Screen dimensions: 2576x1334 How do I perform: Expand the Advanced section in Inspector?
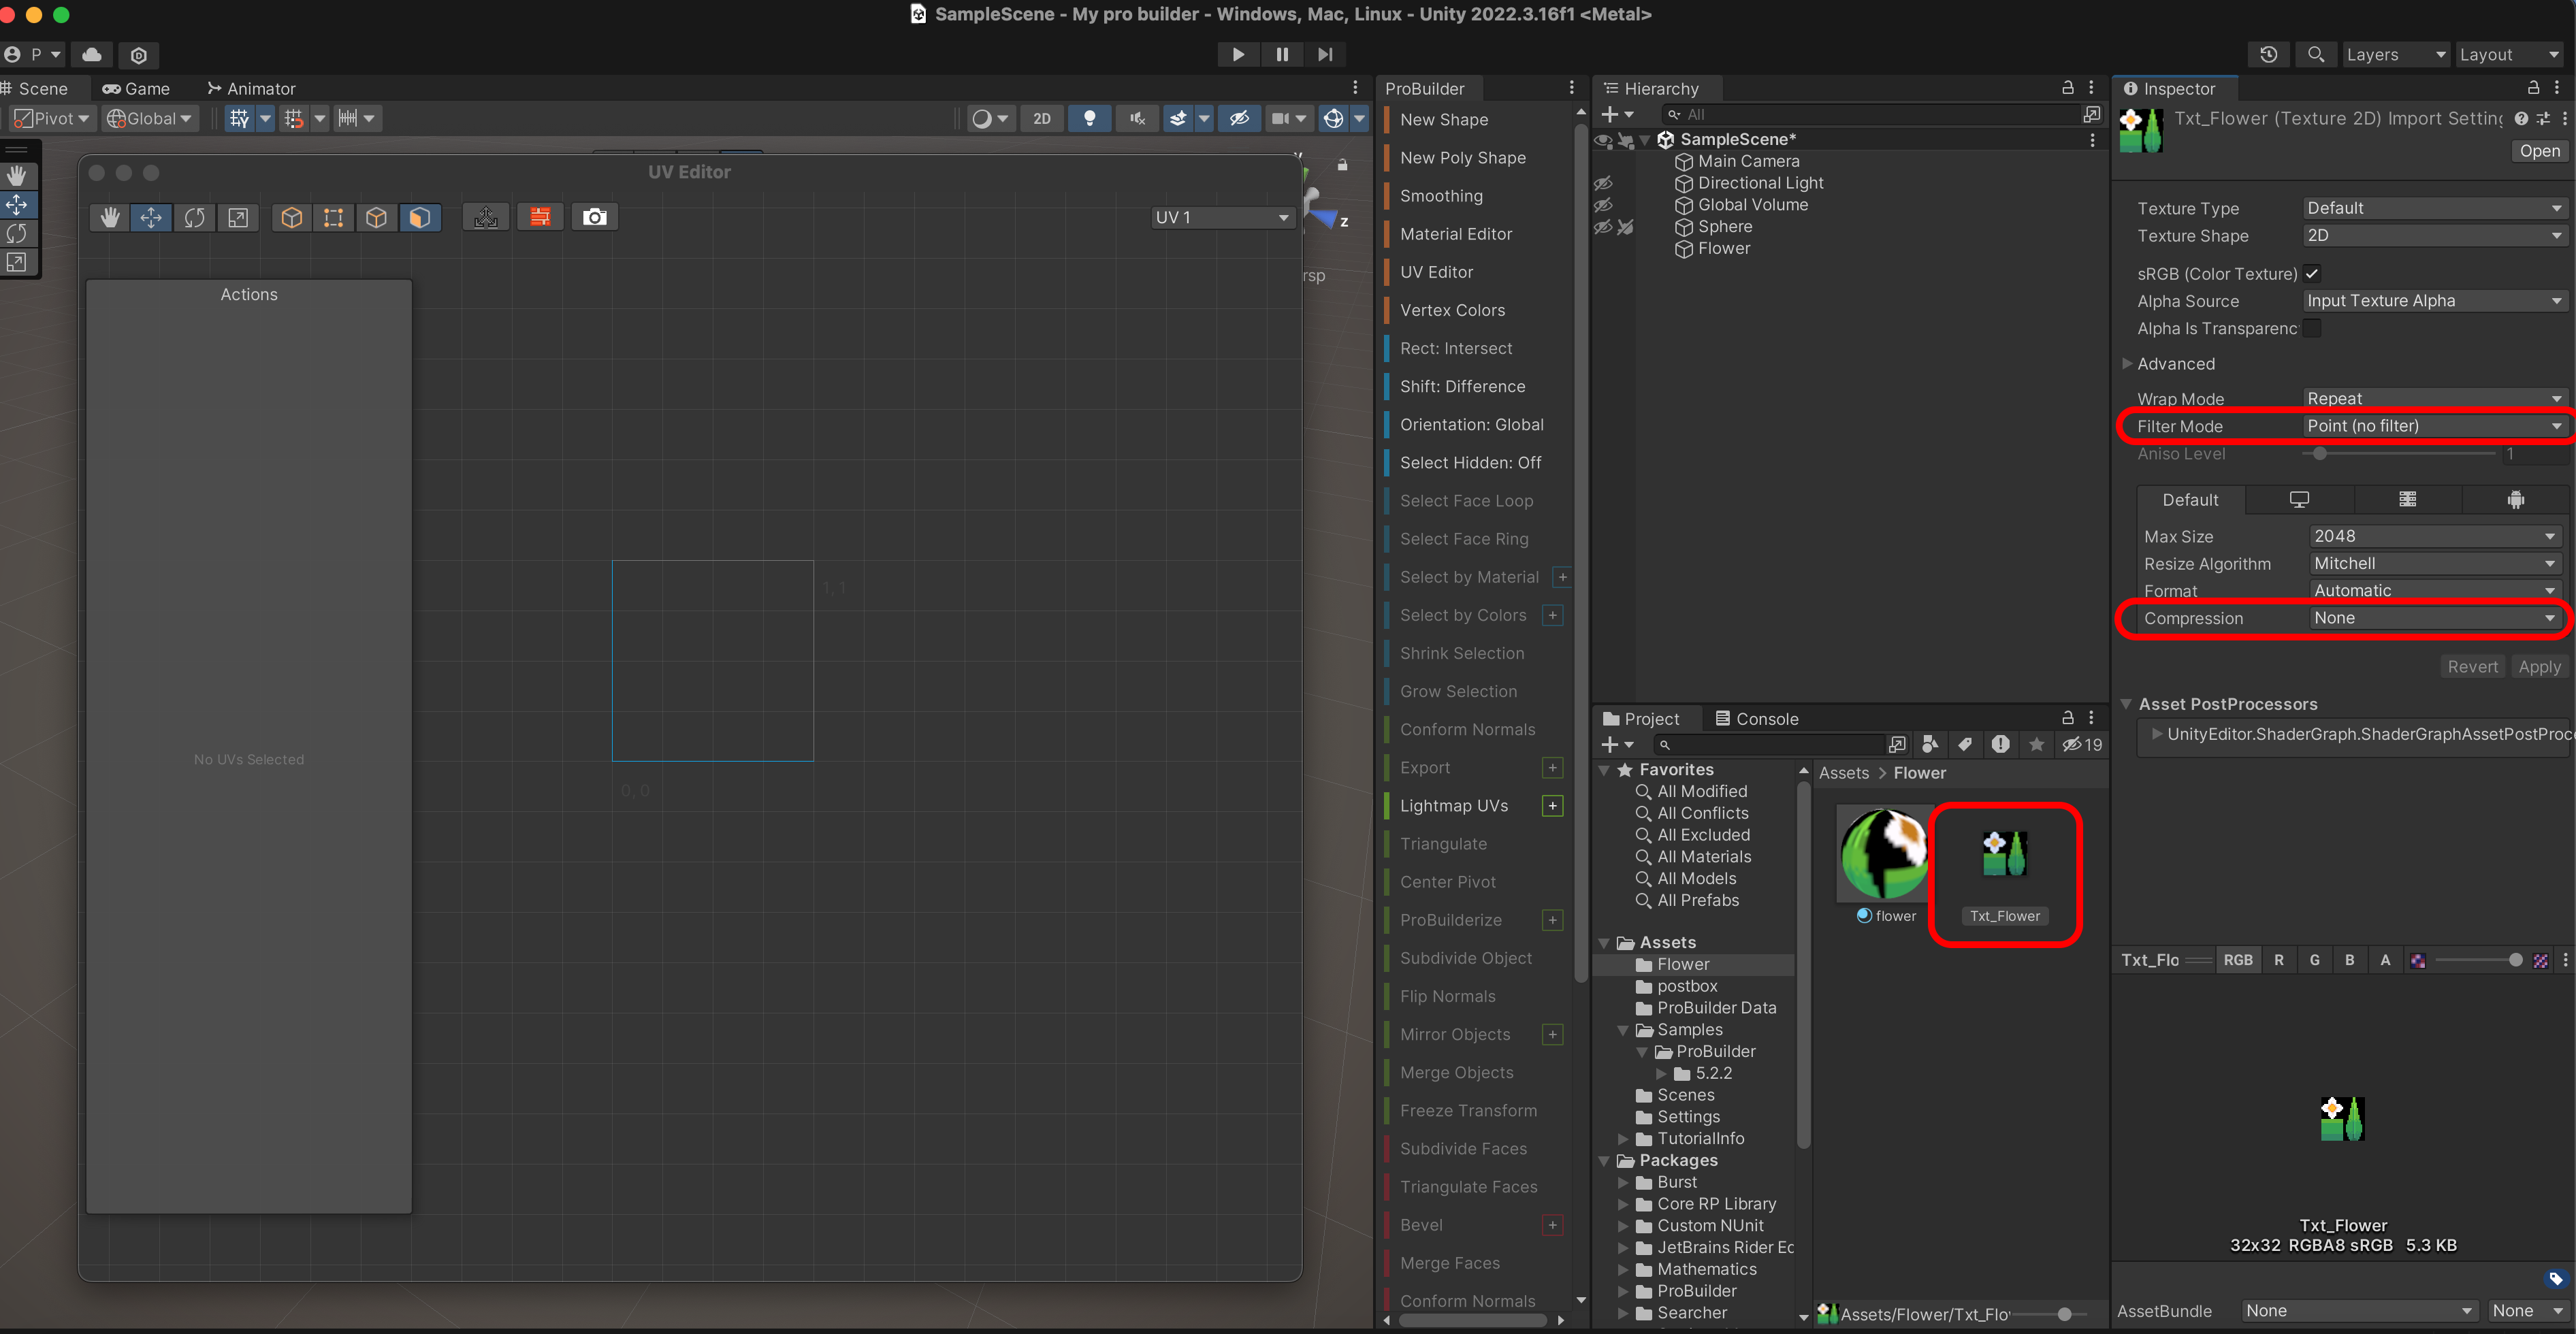click(2175, 364)
